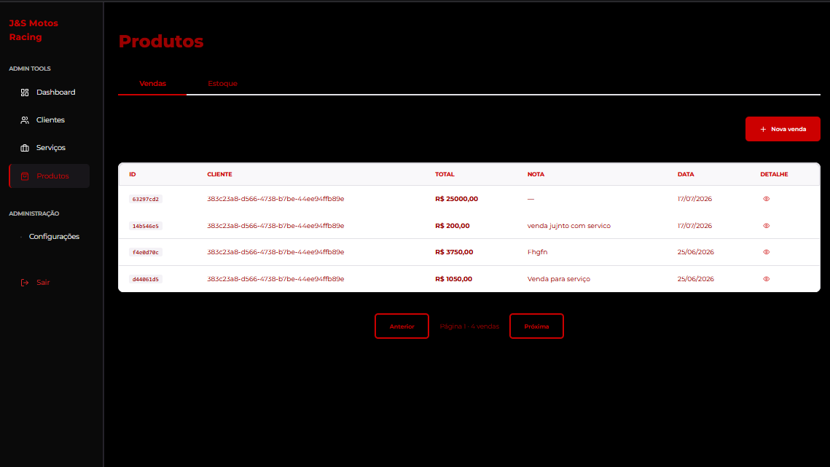The height and width of the screenshot is (467, 830).
Task: Click total R$ 3750,00
Action: (x=454, y=252)
